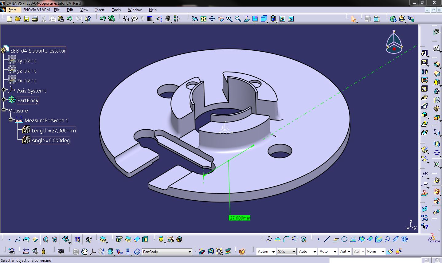This screenshot has width=442, height=263.
Task: Click the Zoom Out magnifier
Action: (238, 19)
